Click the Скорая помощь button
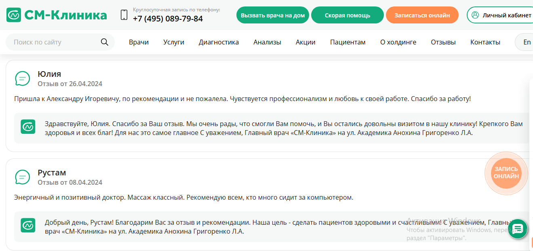This screenshot has width=533, height=251. (347, 15)
